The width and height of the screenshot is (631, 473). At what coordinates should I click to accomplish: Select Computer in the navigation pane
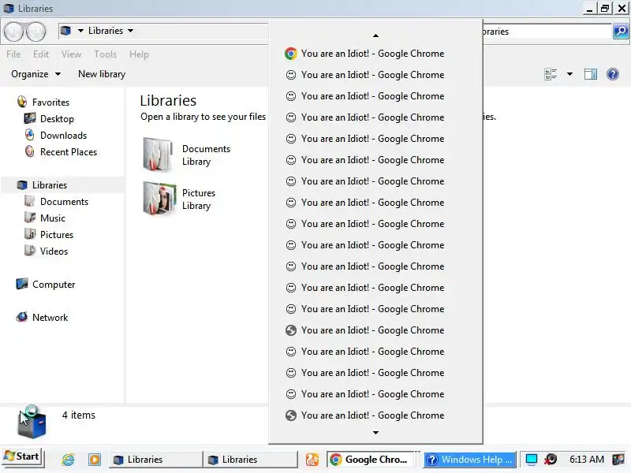coord(46,285)
